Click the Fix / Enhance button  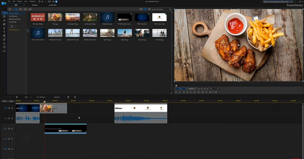(41, 97)
